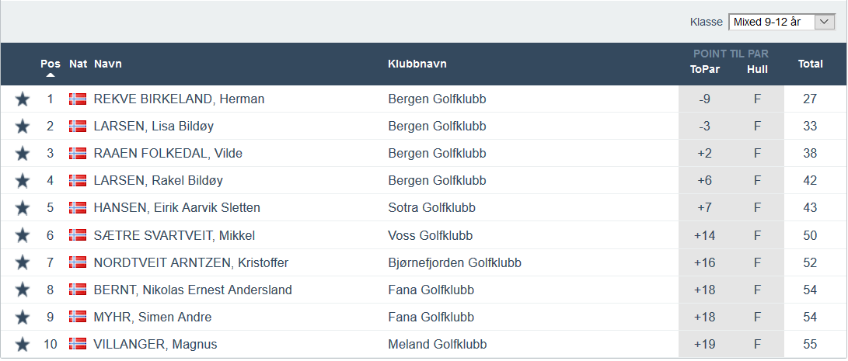Click the Hull column header
The height and width of the screenshot is (361, 848).
[x=757, y=69]
